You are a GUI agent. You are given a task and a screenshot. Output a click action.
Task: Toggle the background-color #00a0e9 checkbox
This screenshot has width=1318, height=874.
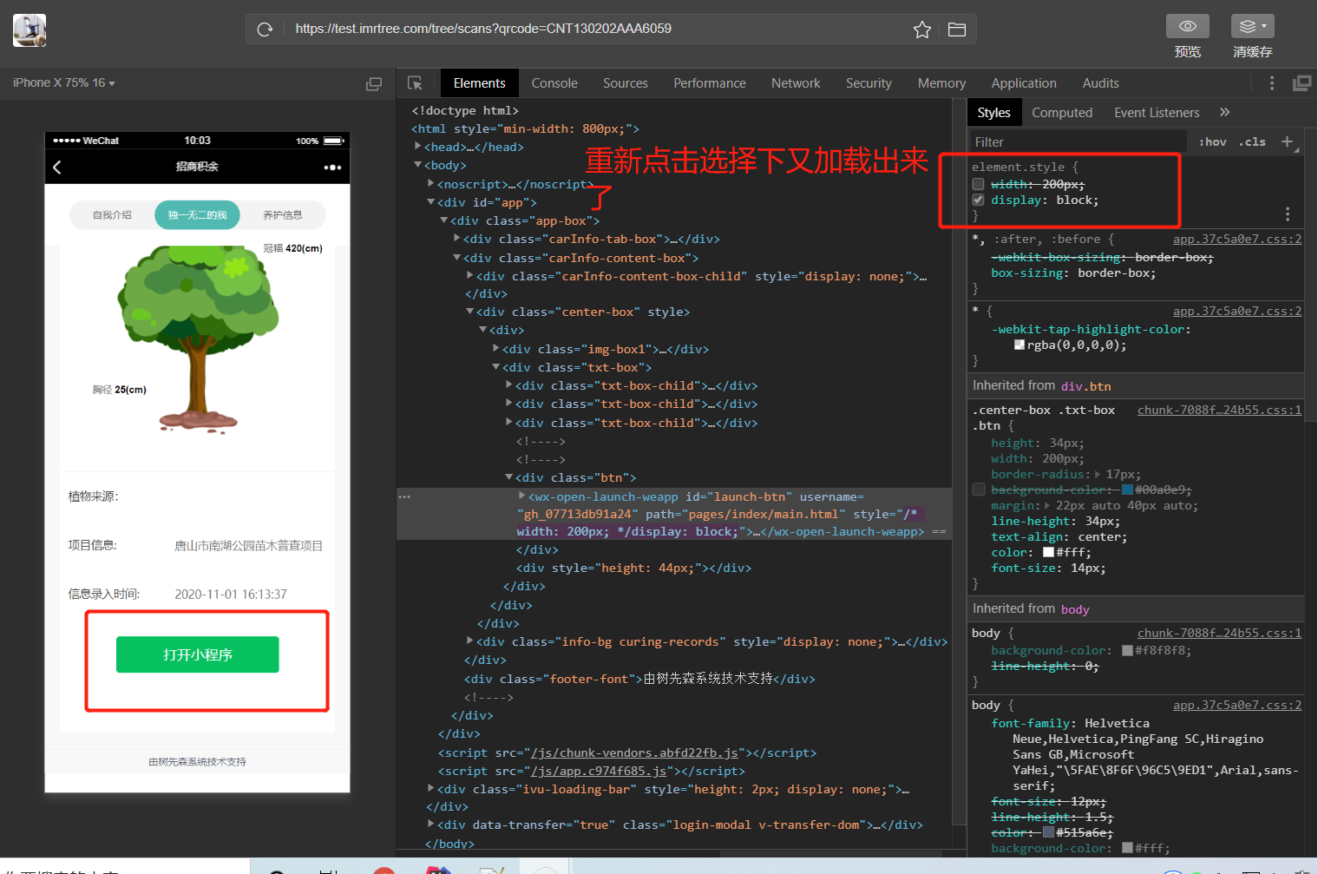click(x=979, y=490)
